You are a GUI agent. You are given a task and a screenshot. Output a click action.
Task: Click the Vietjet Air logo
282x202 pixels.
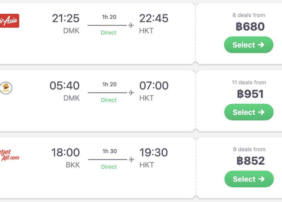tap(10, 155)
